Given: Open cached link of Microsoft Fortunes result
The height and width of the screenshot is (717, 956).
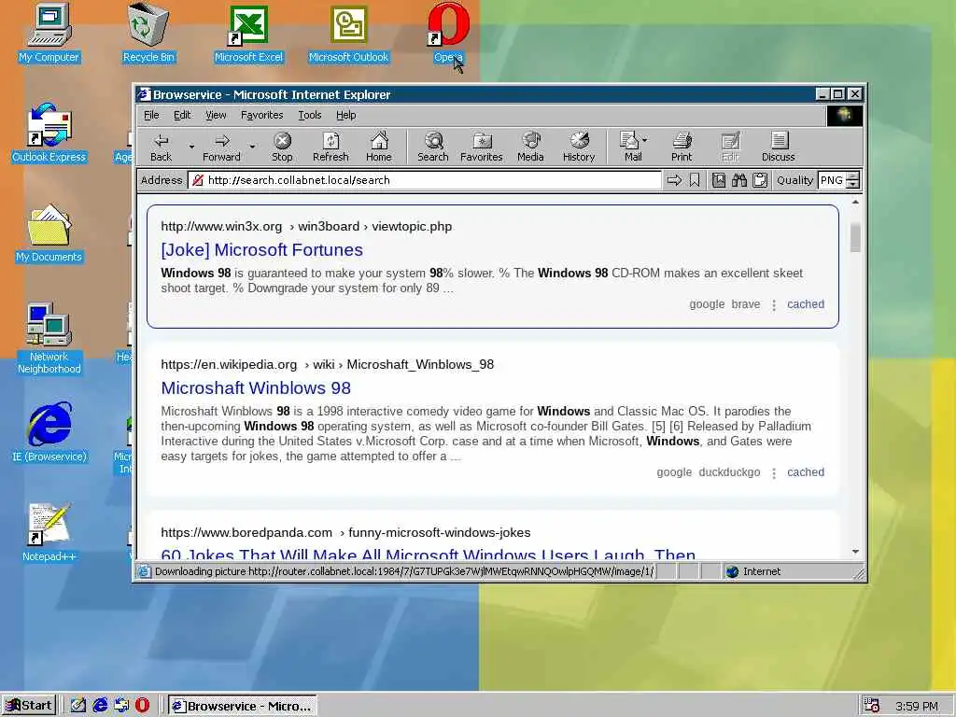Looking at the screenshot, I should [806, 303].
